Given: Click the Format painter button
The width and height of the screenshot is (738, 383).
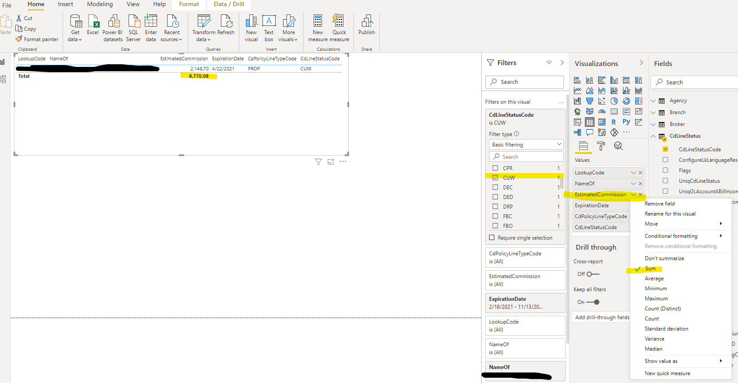Looking at the screenshot, I should [37, 39].
